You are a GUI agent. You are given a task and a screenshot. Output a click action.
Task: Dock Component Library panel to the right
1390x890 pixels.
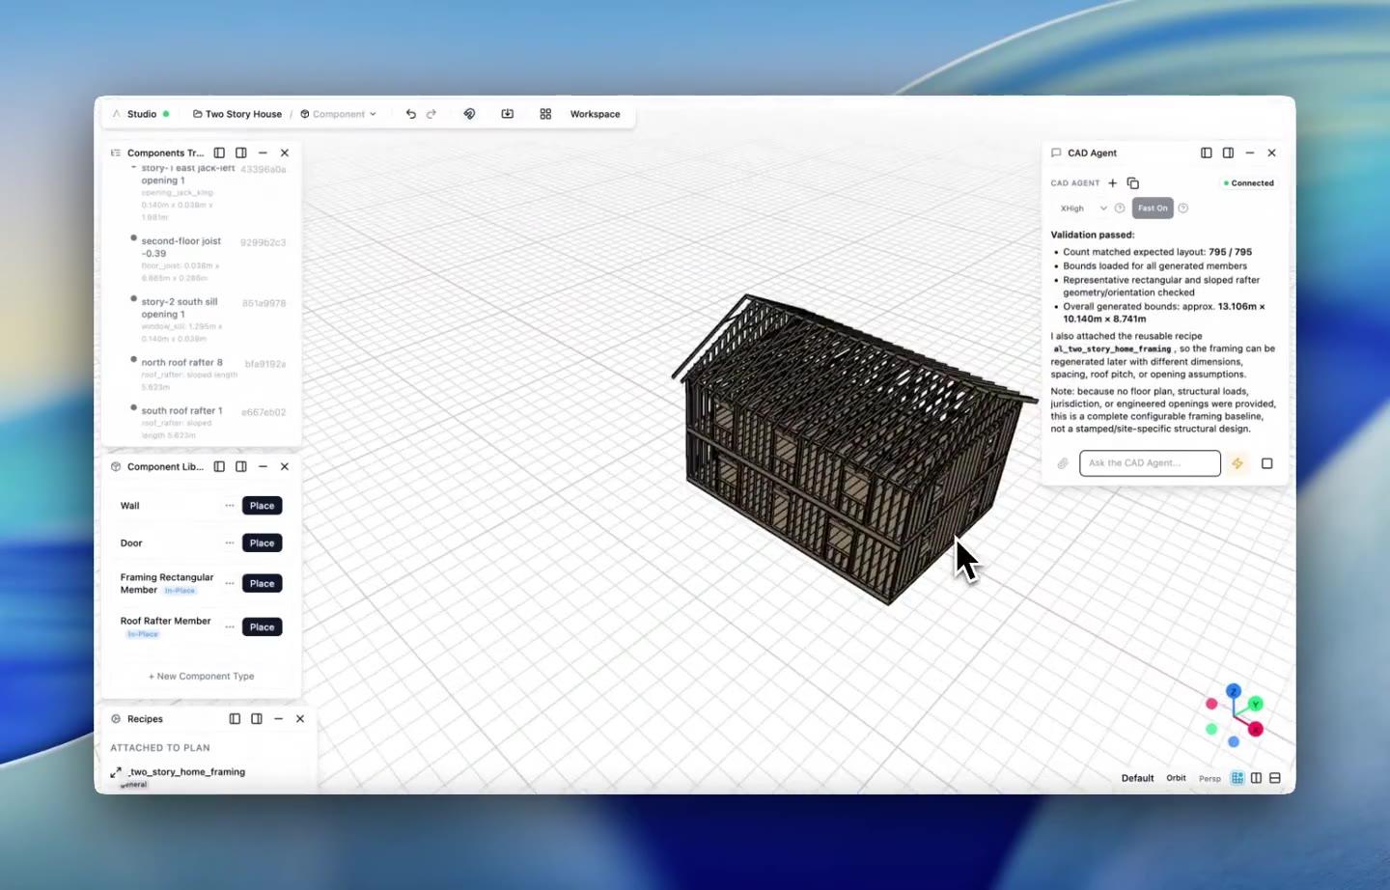241,466
